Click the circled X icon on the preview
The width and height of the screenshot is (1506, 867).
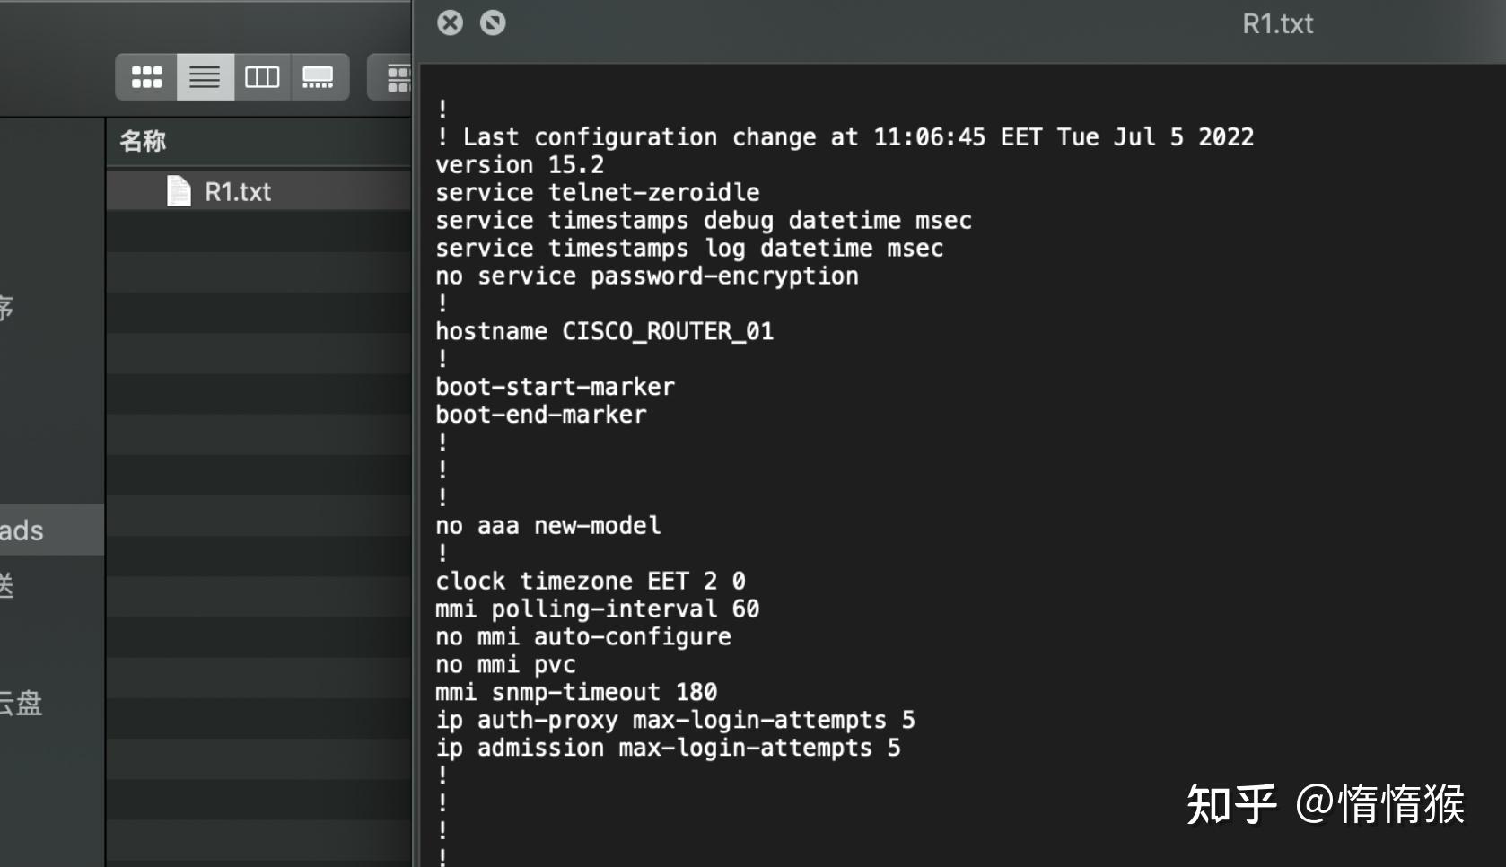coord(450,23)
